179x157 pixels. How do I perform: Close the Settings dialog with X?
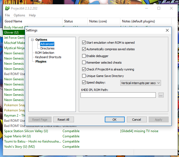point(167,30)
